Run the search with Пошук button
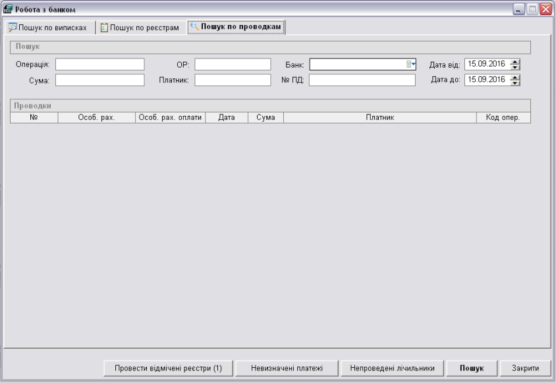556x383 pixels. pos(471,368)
